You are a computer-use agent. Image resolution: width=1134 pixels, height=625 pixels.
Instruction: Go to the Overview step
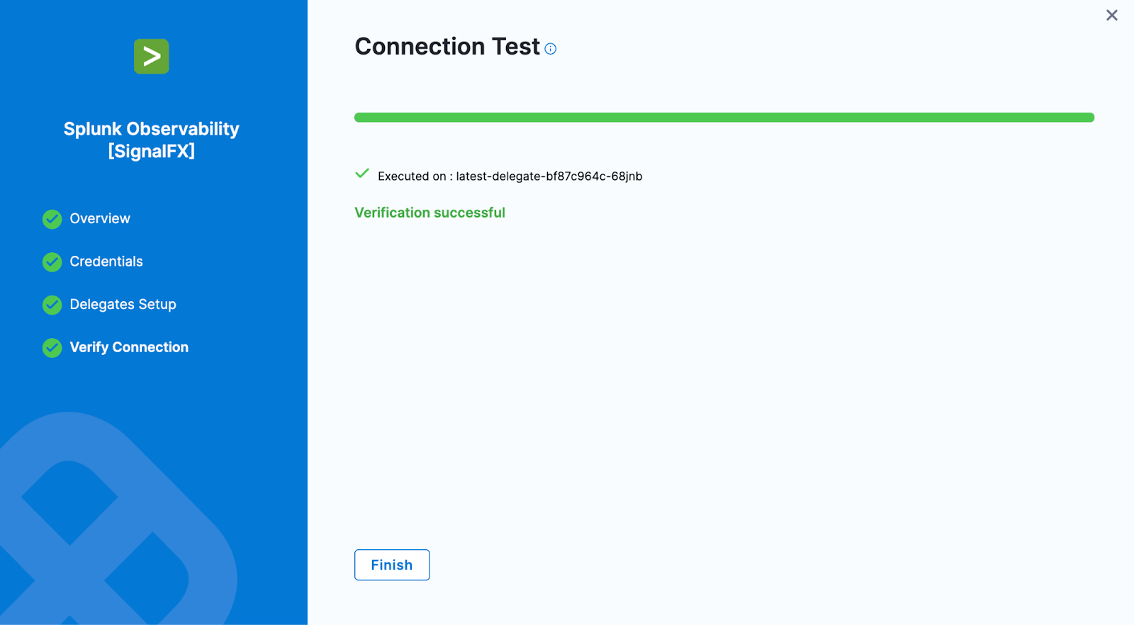tap(100, 219)
